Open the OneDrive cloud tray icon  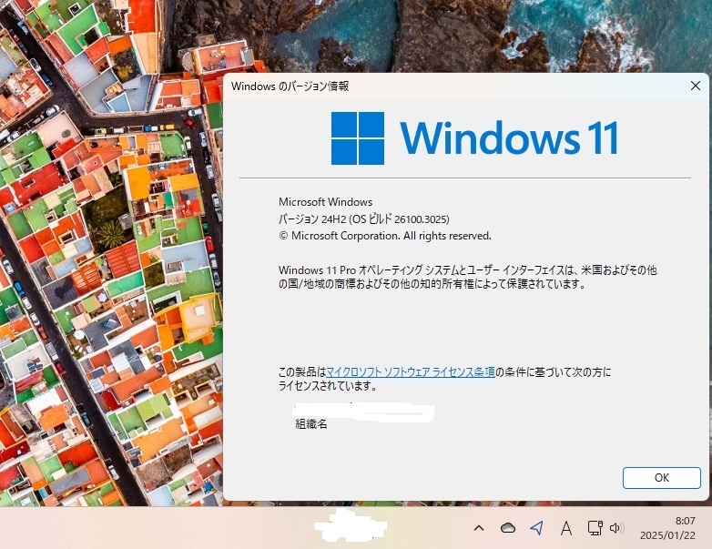point(508,528)
